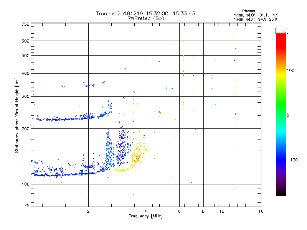Click the 10 MHz tick label
Viewport: 307px width, 230px height.
tap(222, 211)
